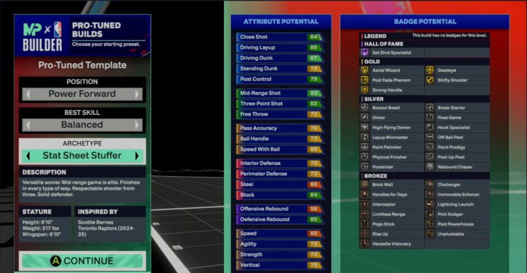Click the Deadeye gold badge icon

pos(430,70)
